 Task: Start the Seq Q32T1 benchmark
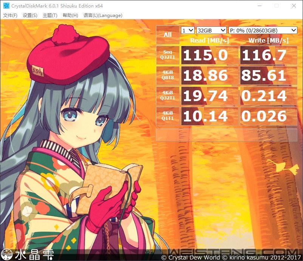[168, 55]
